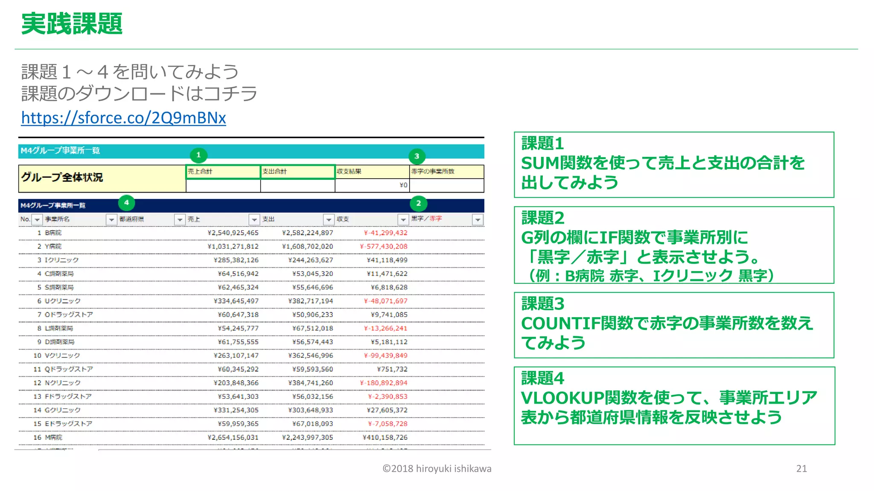874x491 pixels.
Task: Click the グループ全体状況 title cell
Action: [x=102, y=179]
